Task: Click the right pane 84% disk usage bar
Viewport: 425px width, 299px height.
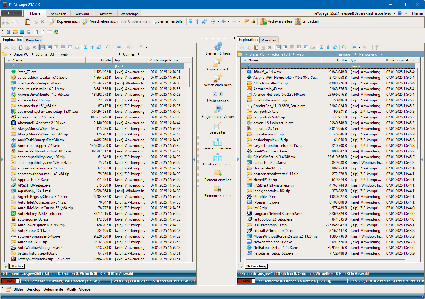Action: (x=246, y=281)
